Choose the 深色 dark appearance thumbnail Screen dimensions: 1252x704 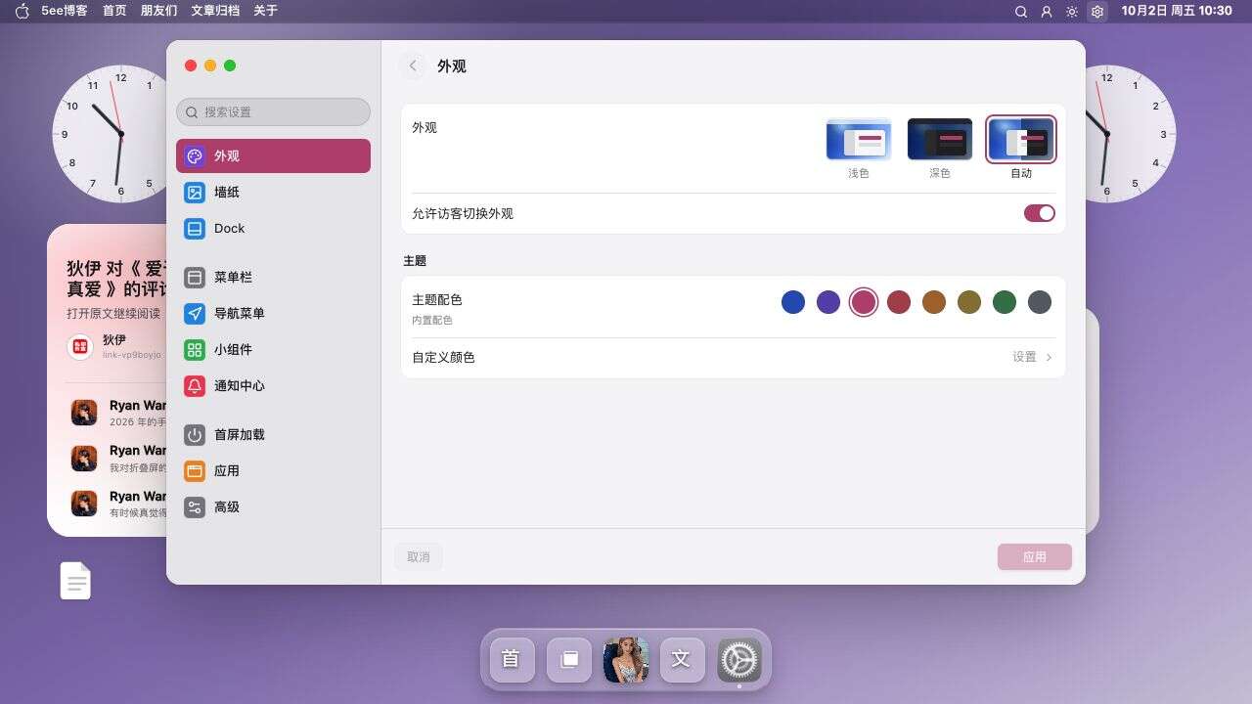[x=940, y=139]
